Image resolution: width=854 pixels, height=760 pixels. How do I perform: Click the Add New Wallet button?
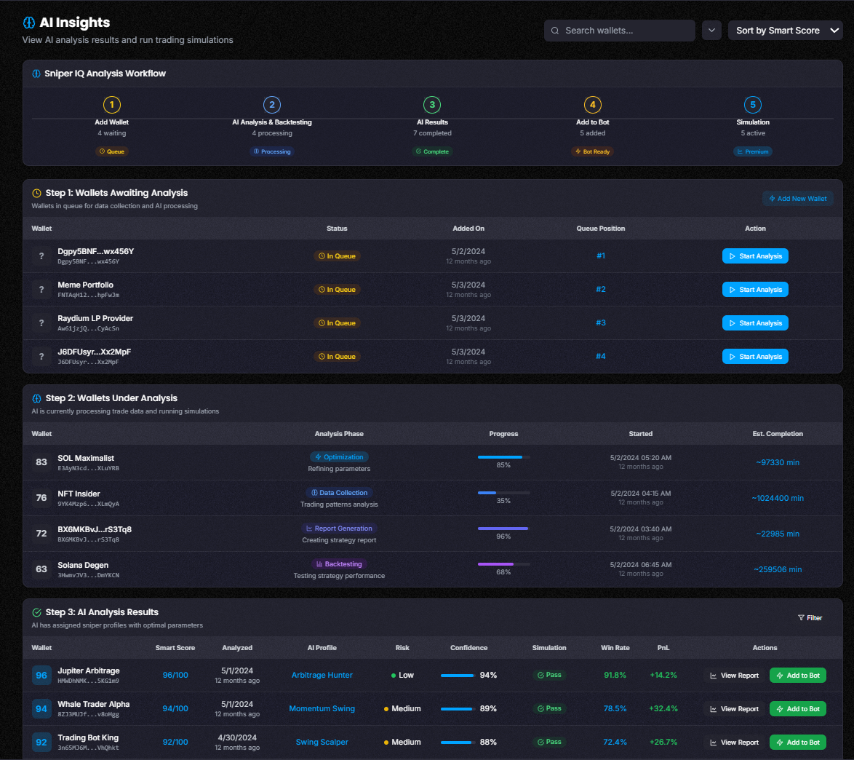pos(797,199)
